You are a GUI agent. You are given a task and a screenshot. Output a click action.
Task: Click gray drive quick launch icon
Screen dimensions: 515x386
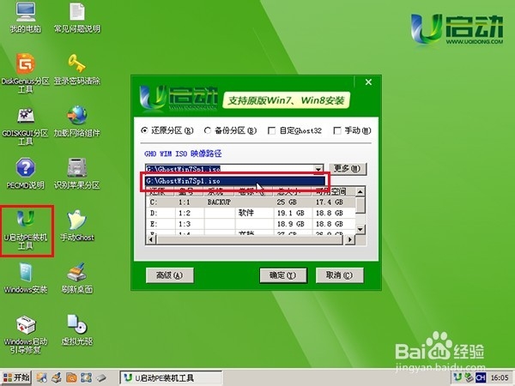101,377
